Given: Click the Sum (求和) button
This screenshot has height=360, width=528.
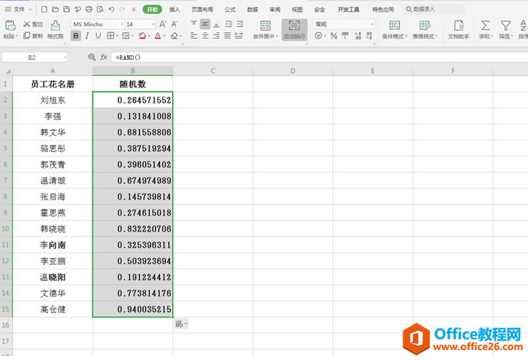Looking at the screenshot, I should point(485,30).
